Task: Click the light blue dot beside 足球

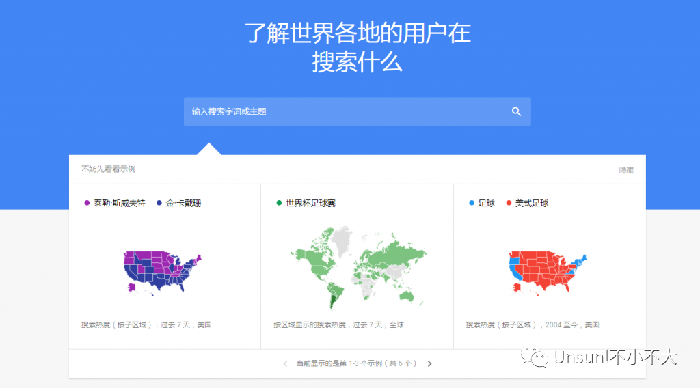Action: [x=472, y=203]
